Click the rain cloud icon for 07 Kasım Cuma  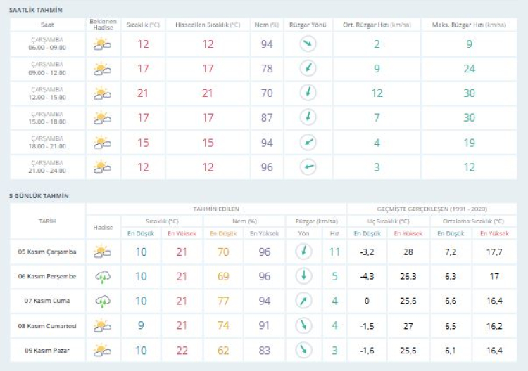(103, 301)
